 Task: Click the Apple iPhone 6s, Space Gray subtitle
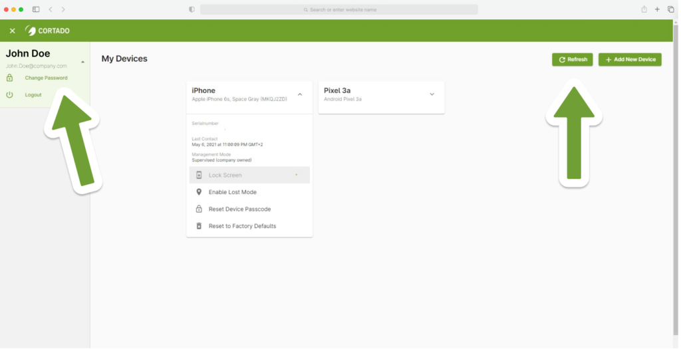coord(239,99)
